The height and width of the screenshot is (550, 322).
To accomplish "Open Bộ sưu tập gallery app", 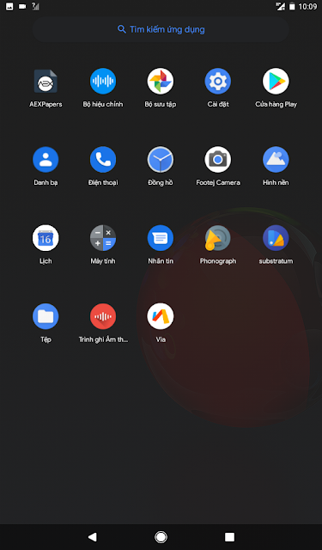I will click(x=161, y=82).
